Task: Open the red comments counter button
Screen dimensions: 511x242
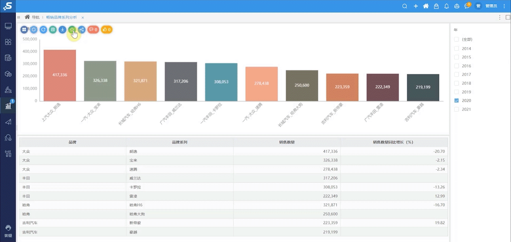Action: [93, 29]
